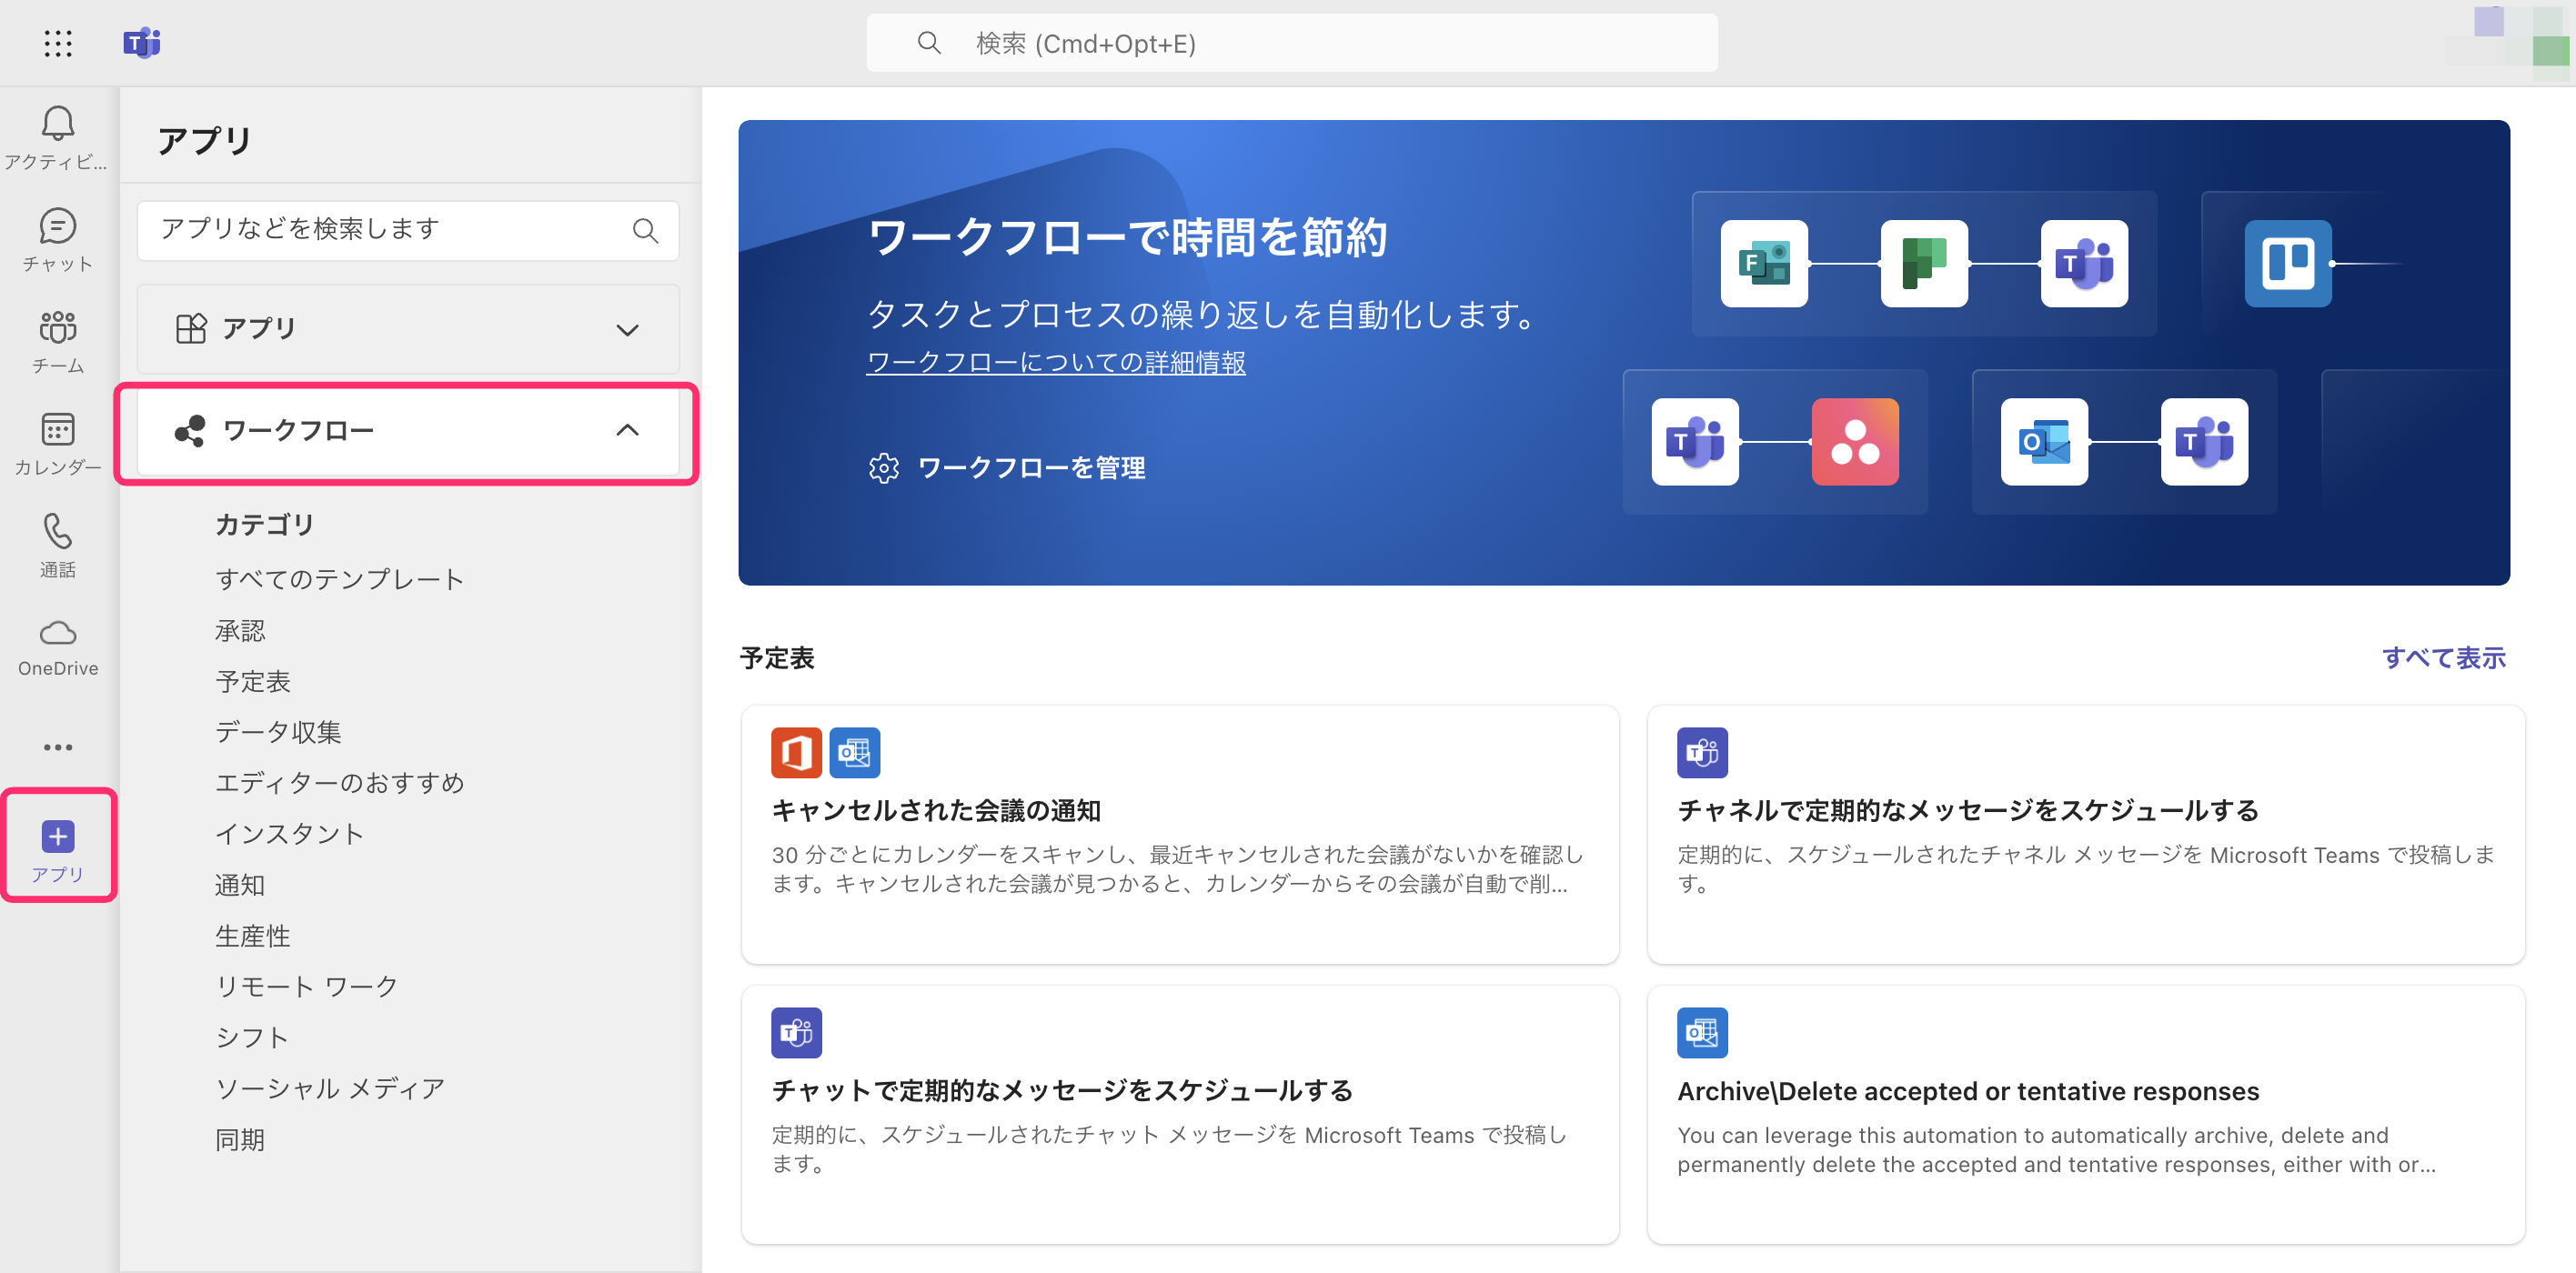
Task: Open the Calls phone icon
Action: coord(57,533)
